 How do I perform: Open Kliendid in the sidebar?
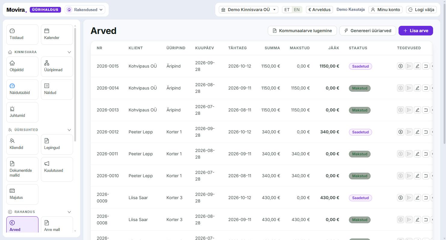click(22, 144)
